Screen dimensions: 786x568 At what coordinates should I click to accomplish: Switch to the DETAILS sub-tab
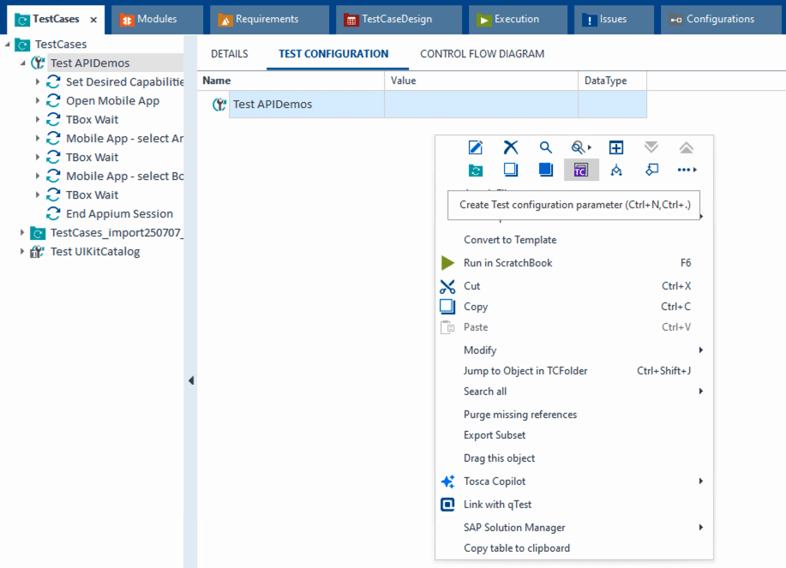pyautogui.click(x=230, y=54)
